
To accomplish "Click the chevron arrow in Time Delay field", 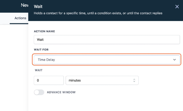I will 174,60.
